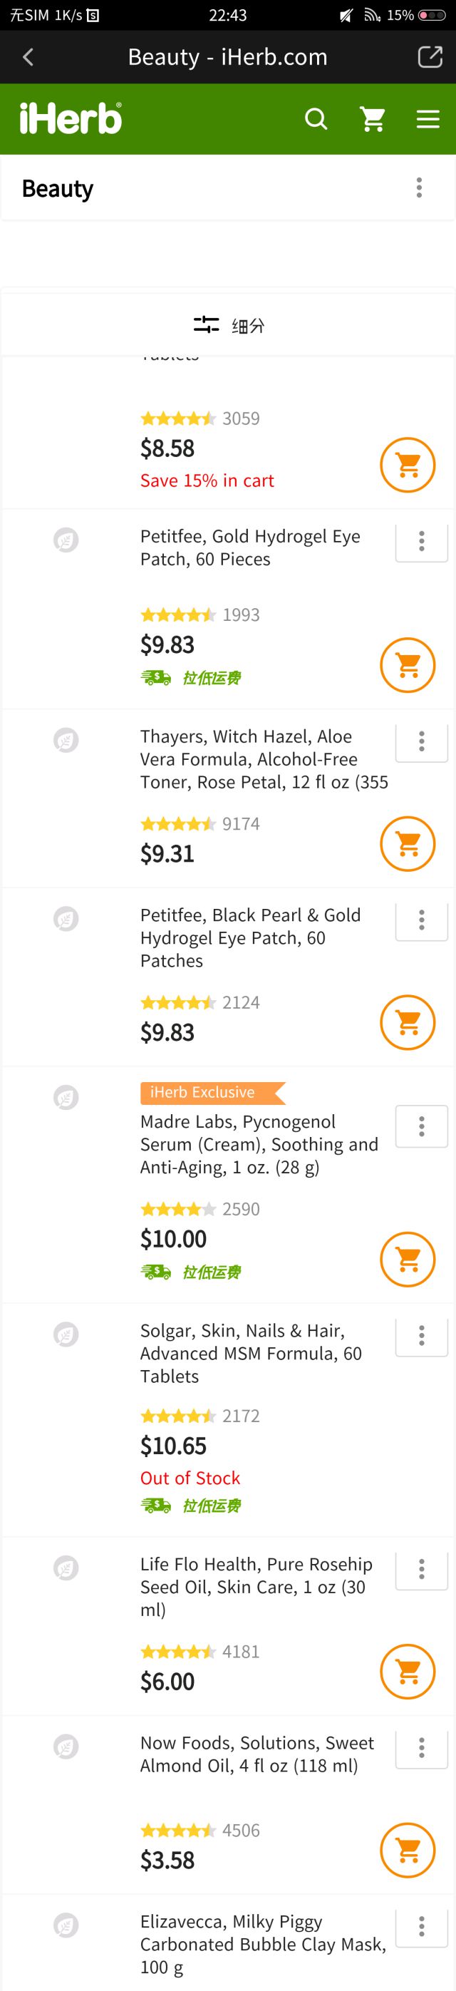Add Petitfee Gold Hydrogel Eye Patch to cart
Viewport: 456px width, 1991px height.
click(x=408, y=664)
